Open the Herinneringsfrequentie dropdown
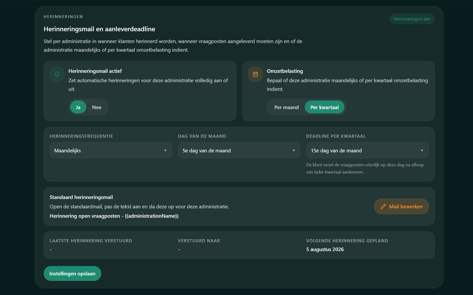Image resolution: width=473 pixels, height=295 pixels. [111, 150]
